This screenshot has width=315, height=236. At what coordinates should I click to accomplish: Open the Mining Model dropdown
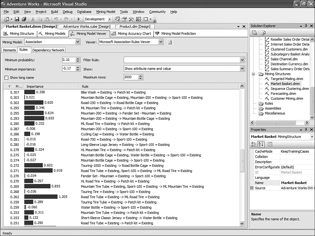pos(78,42)
